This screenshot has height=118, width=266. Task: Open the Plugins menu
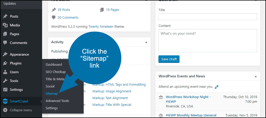pos(16,63)
